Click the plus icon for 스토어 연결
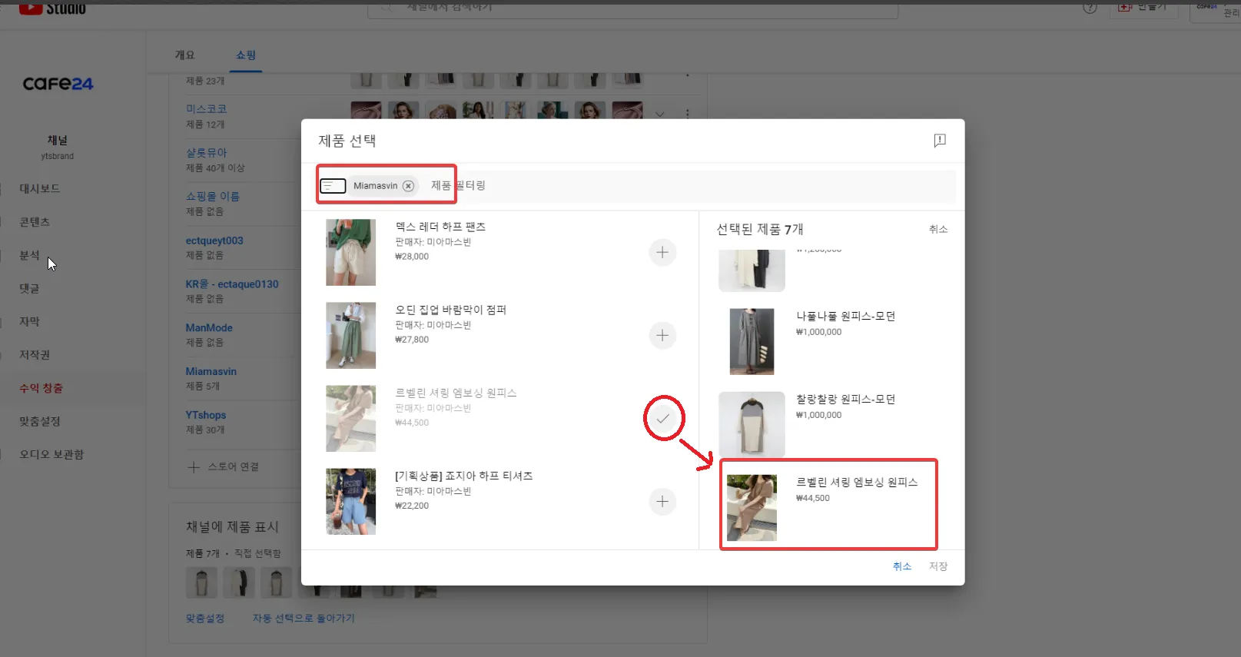The image size is (1241, 657). tap(194, 466)
